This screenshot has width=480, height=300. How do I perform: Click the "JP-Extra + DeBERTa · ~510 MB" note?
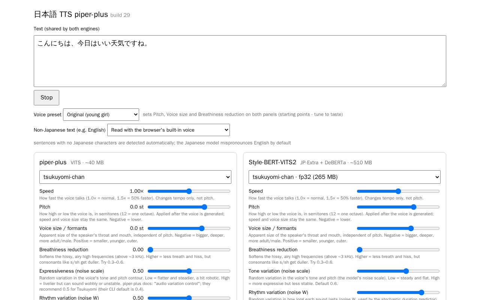coord(336,163)
